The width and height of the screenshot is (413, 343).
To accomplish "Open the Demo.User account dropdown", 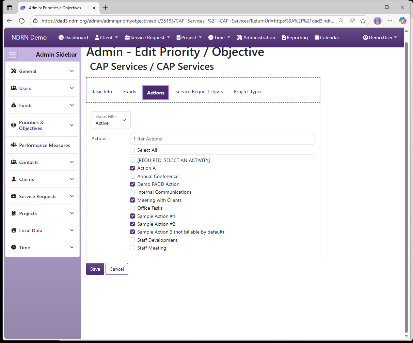I will [380, 38].
